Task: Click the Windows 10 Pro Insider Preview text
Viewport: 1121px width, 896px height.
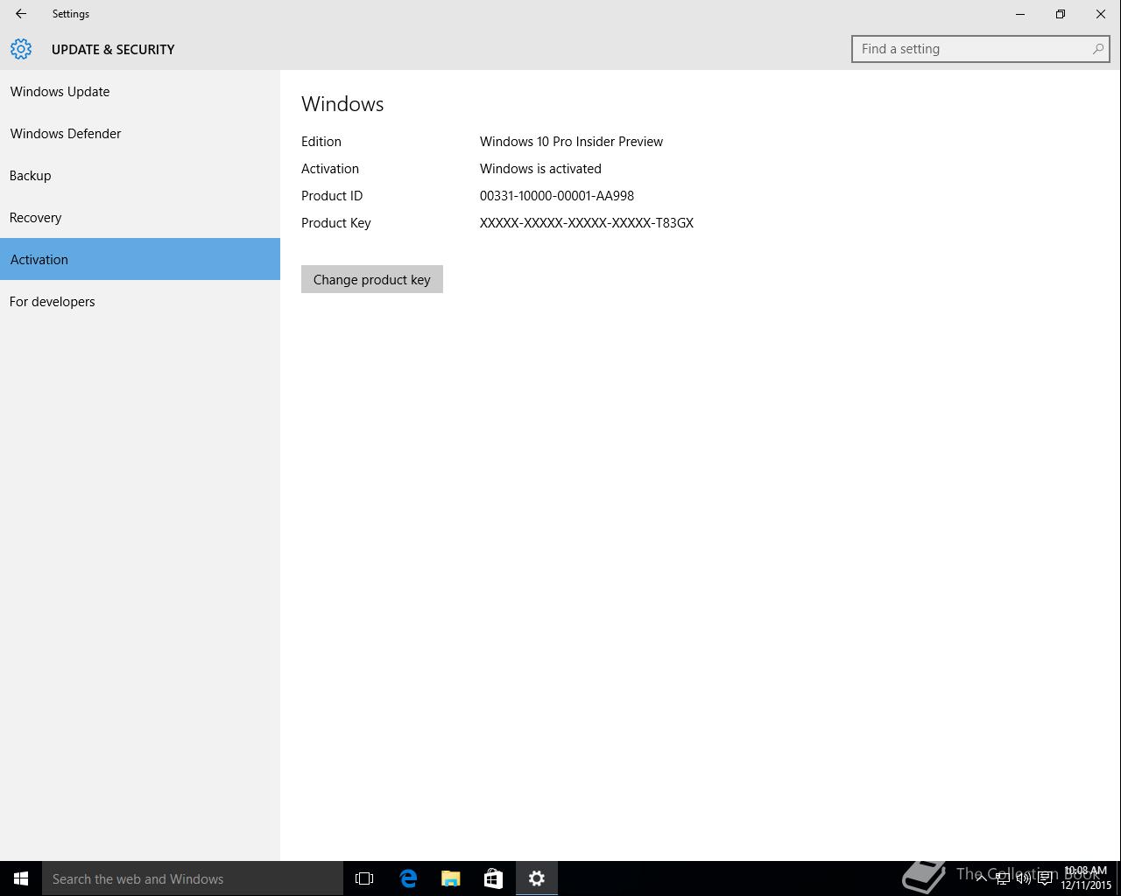Action: [571, 142]
